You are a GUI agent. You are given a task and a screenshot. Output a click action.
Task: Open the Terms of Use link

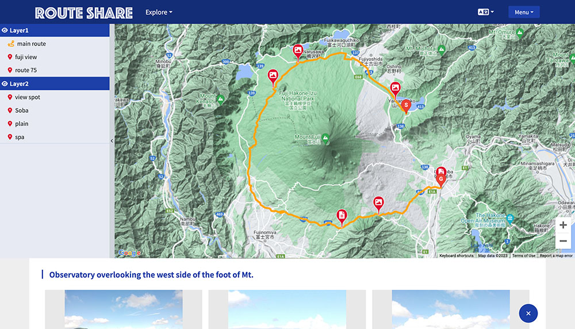point(524,255)
